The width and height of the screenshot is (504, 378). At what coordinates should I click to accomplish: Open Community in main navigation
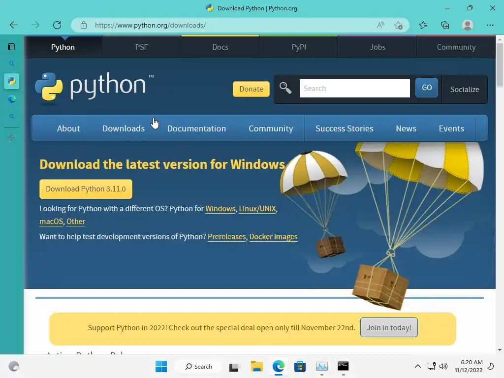tap(271, 128)
